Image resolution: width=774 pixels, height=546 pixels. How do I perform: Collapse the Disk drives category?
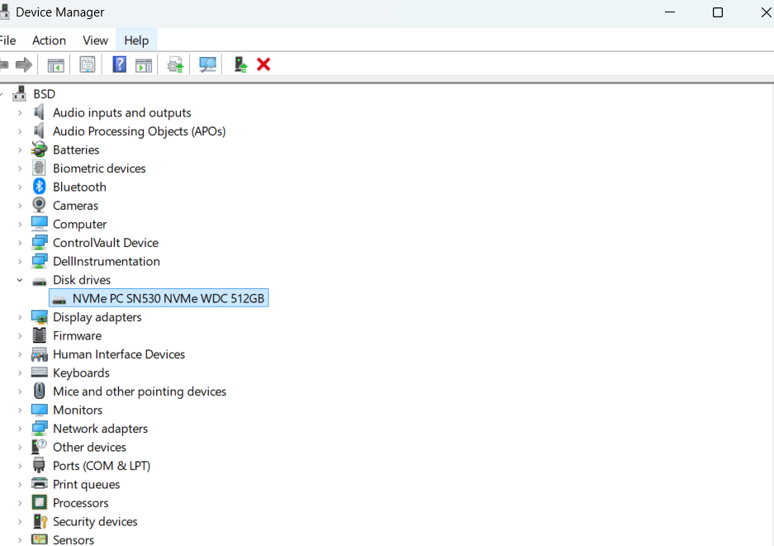[20, 280]
